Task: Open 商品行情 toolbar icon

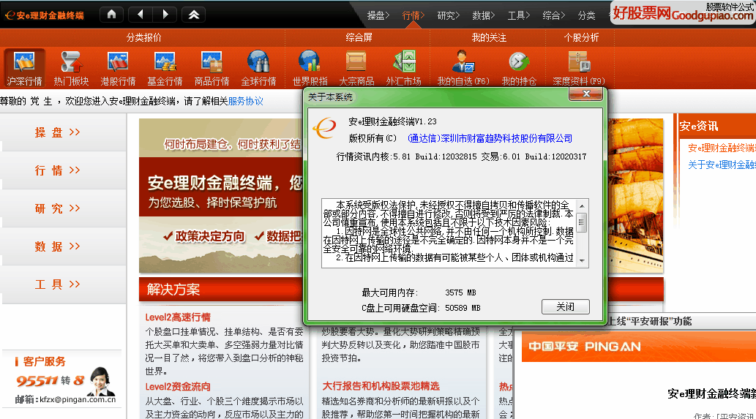Action: 212,68
